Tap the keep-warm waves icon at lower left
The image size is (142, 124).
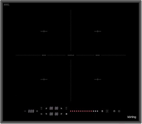(x=41, y=114)
